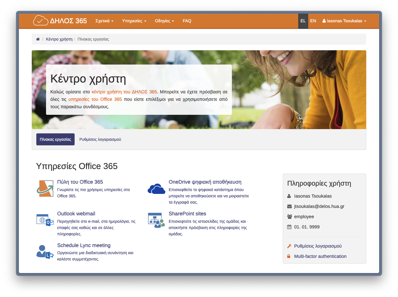Screen dimensions: 398x297
Task: Expand the Σχετικά dropdown menu
Action: point(104,21)
